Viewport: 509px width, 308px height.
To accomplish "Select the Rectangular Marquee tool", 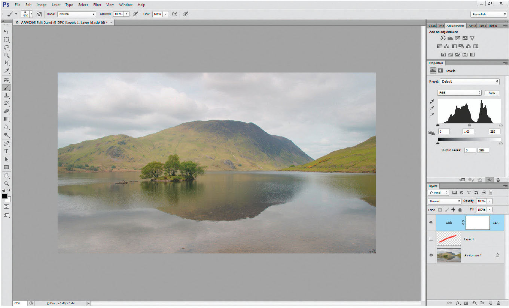I will pyautogui.click(x=6, y=40).
